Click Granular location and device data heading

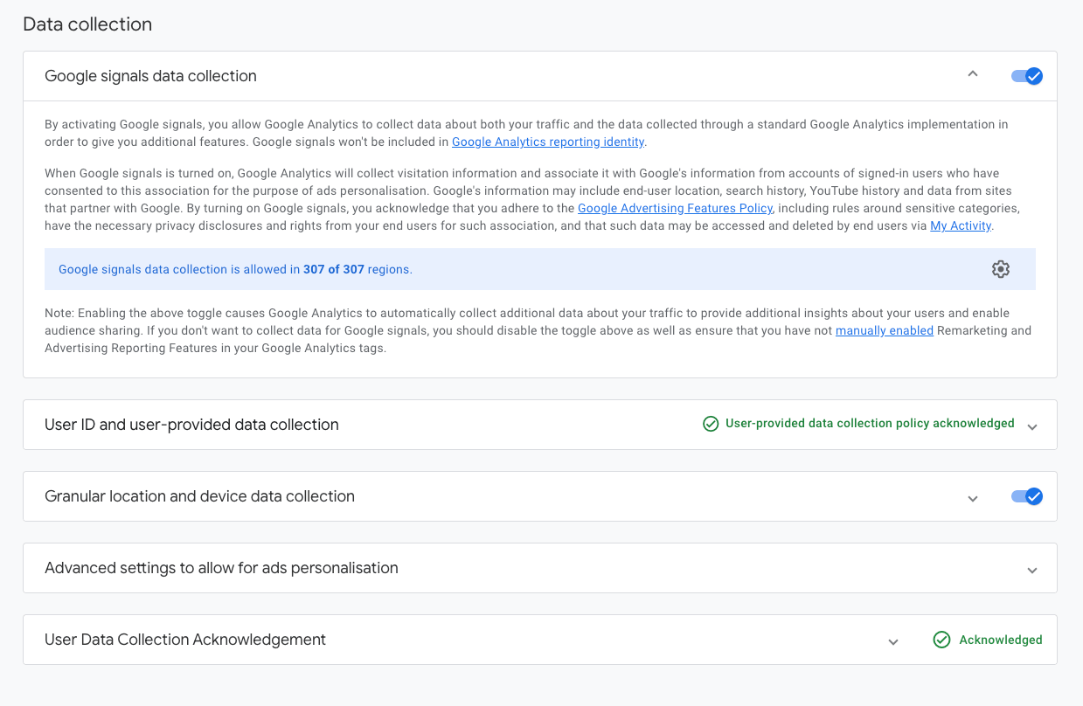[199, 496]
